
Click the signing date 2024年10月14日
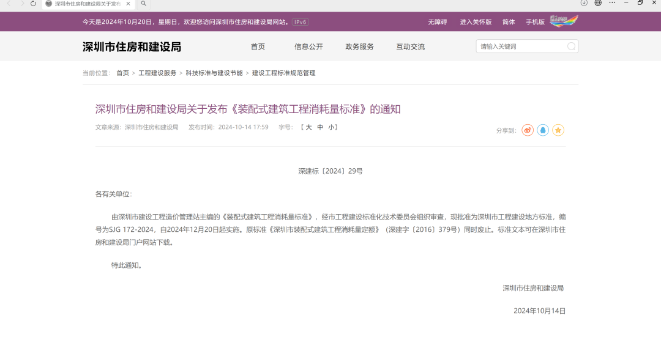point(540,311)
